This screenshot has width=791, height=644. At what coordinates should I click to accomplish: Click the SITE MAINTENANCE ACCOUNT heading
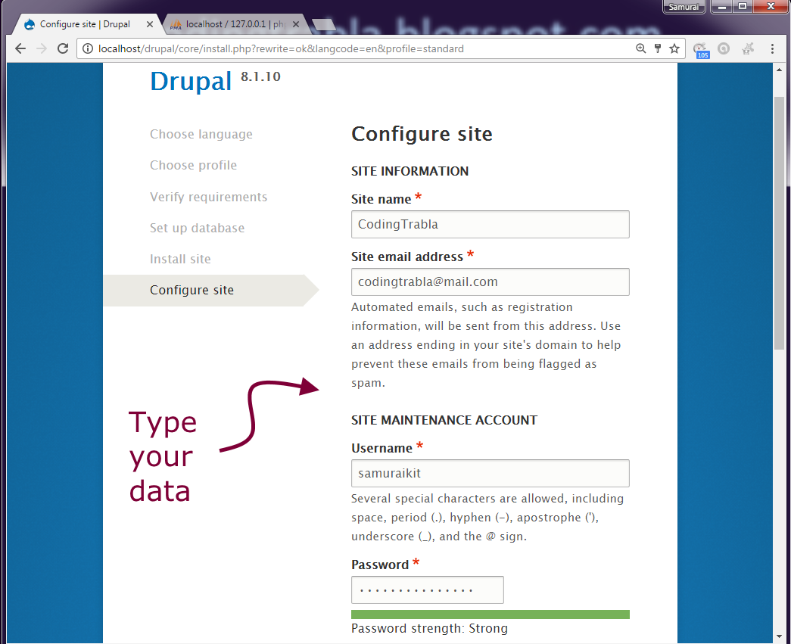pos(444,420)
